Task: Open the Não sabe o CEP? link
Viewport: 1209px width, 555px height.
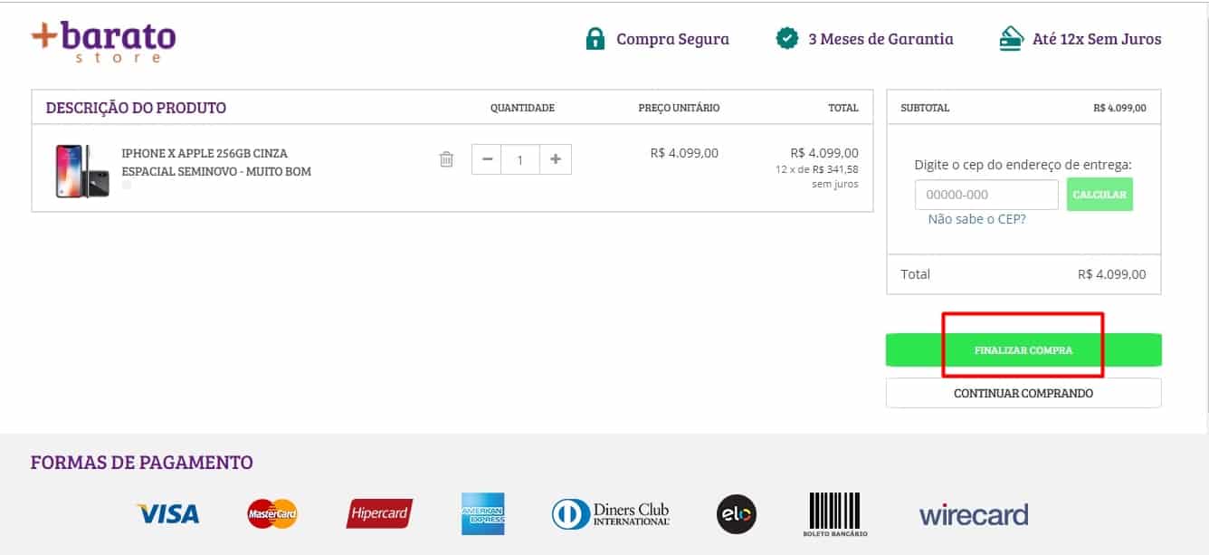Action: pyautogui.click(x=976, y=219)
